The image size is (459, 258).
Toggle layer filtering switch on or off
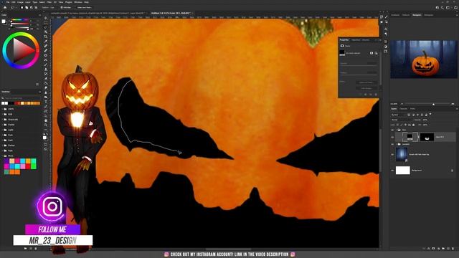point(430,115)
